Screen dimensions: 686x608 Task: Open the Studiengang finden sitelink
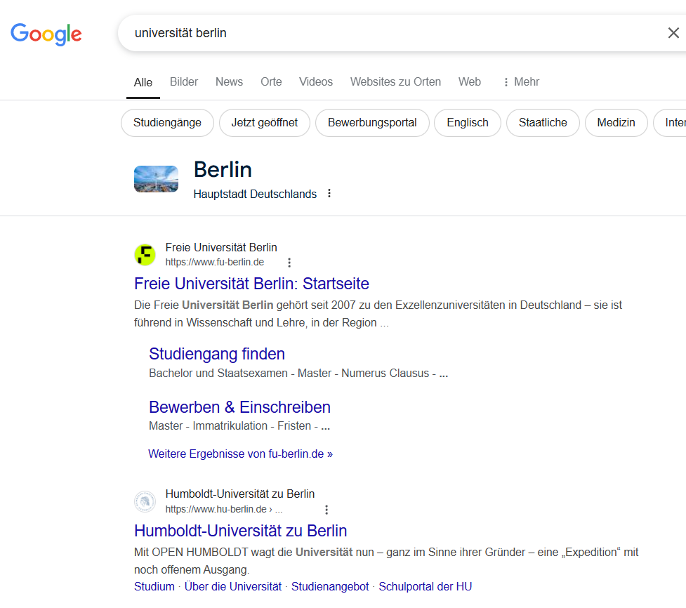pos(217,354)
